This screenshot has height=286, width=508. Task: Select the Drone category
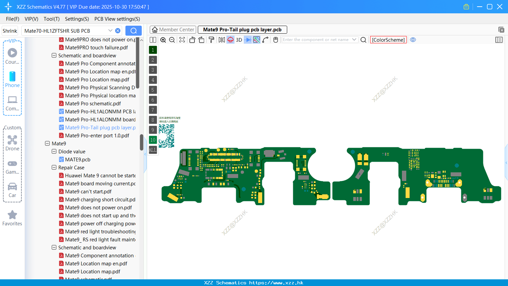[12, 143]
